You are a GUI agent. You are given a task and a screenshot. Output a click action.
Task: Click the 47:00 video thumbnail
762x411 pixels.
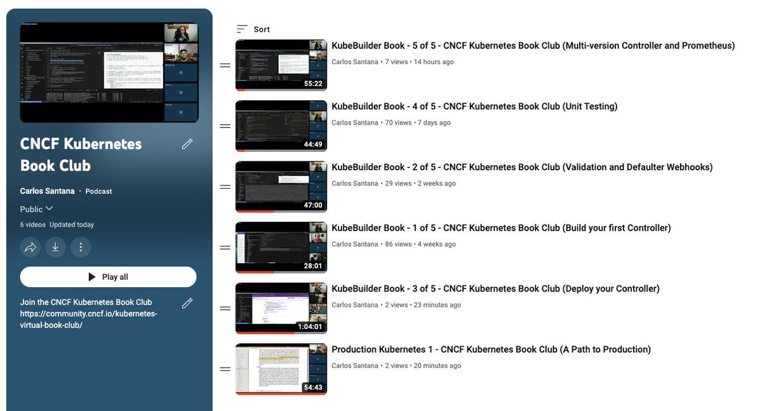point(281,187)
